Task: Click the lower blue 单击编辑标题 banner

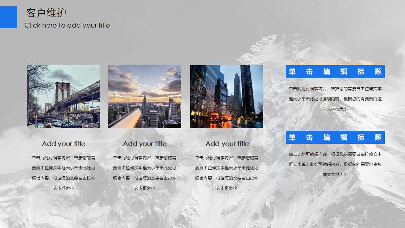Action: tap(335, 137)
